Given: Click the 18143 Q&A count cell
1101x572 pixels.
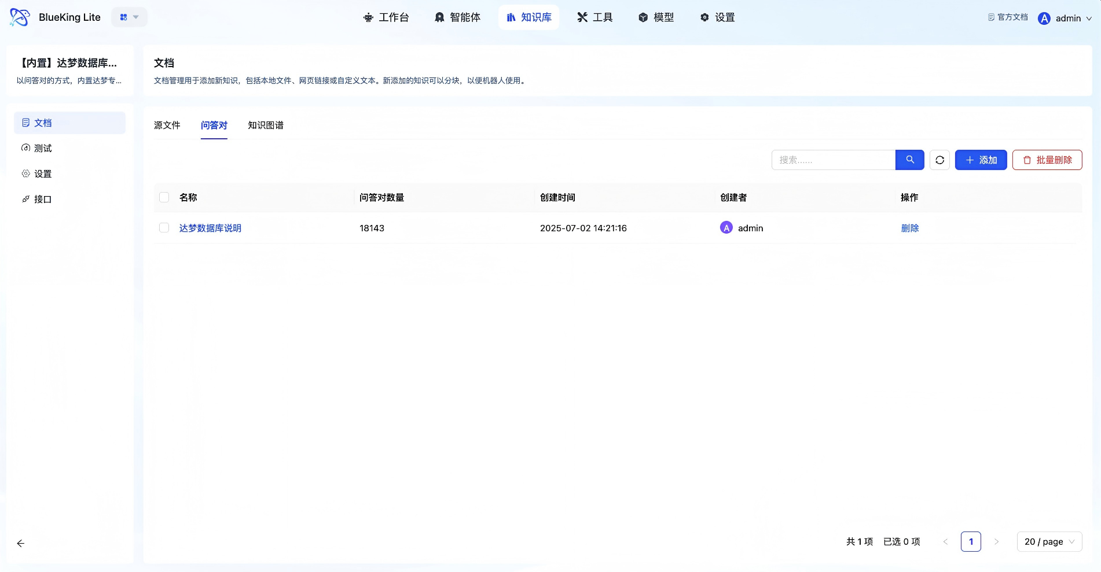Looking at the screenshot, I should tap(372, 228).
